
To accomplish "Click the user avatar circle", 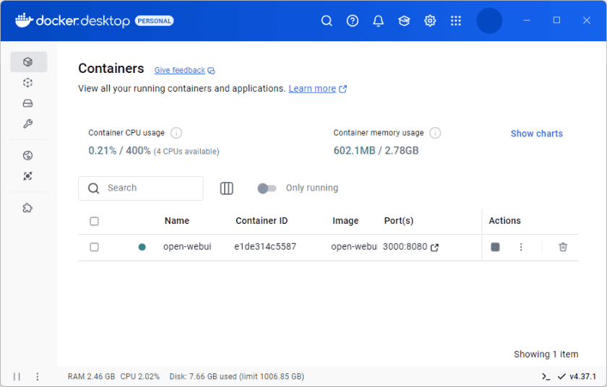I will click(489, 20).
